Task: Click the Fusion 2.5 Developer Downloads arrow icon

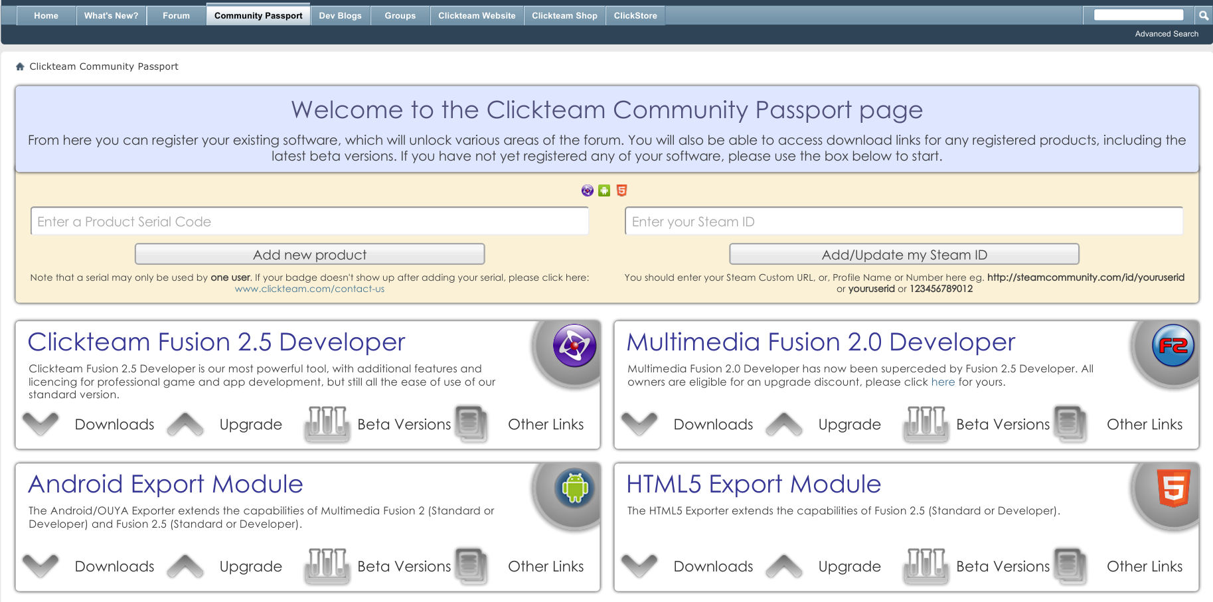Action: tap(40, 424)
